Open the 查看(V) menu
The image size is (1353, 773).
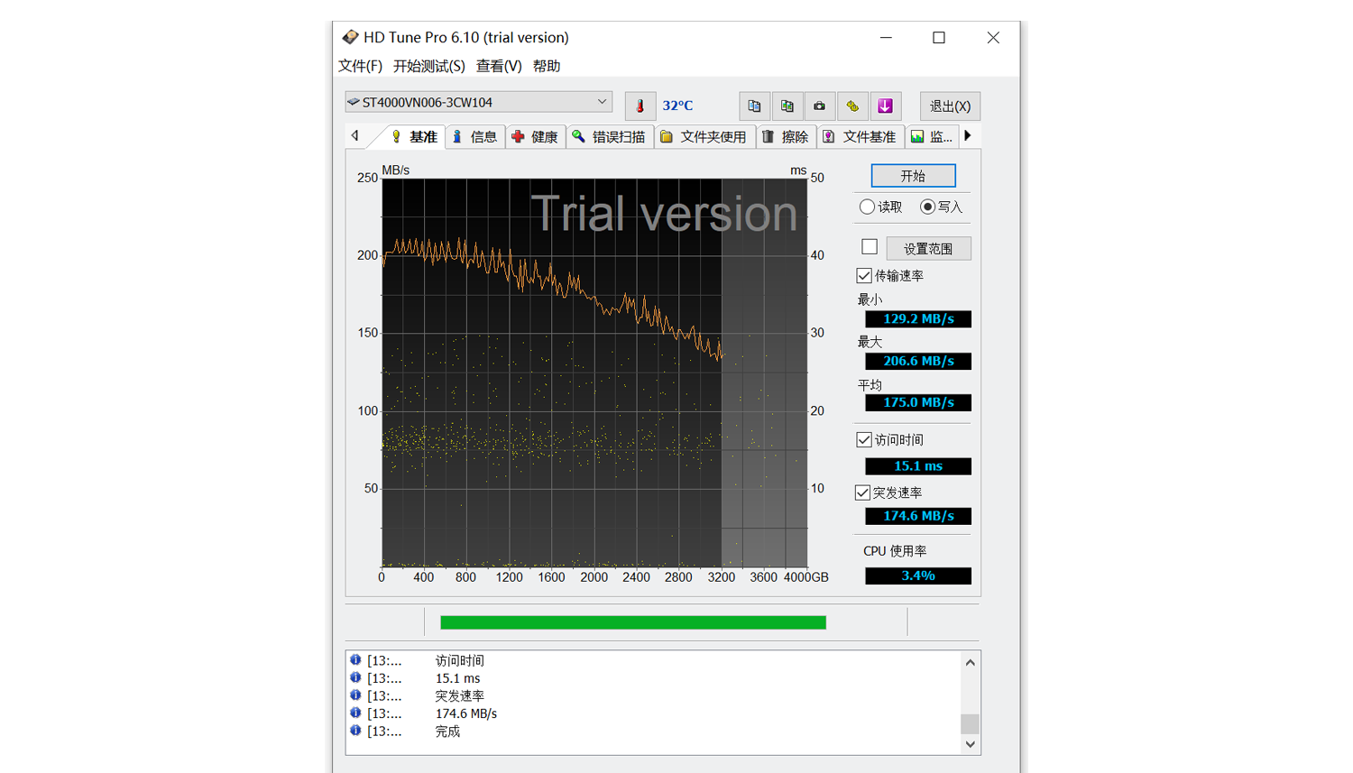point(499,66)
